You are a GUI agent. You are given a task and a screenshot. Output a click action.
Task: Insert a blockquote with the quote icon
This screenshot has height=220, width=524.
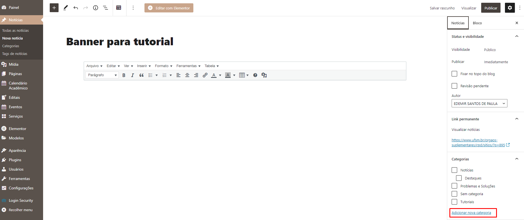click(141, 75)
